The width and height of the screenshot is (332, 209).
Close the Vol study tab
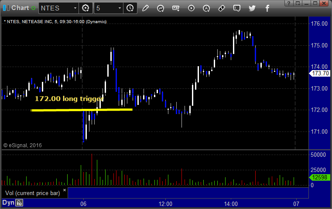(x=65, y=190)
